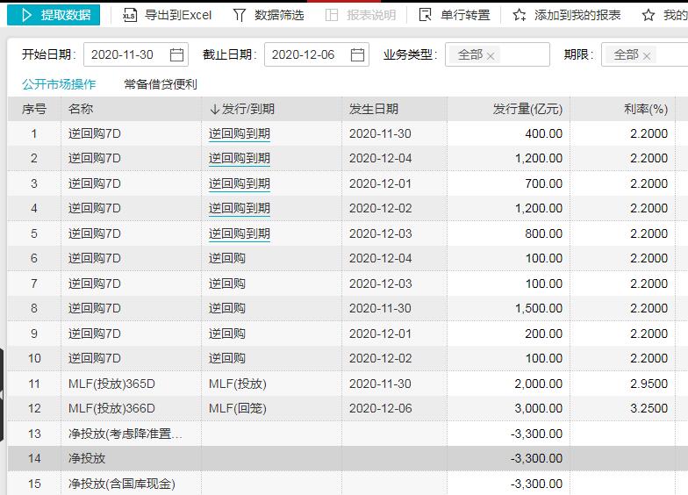Select 1,500.00 amount in row 8
This screenshot has width=688, height=495.
(x=539, y=309)
